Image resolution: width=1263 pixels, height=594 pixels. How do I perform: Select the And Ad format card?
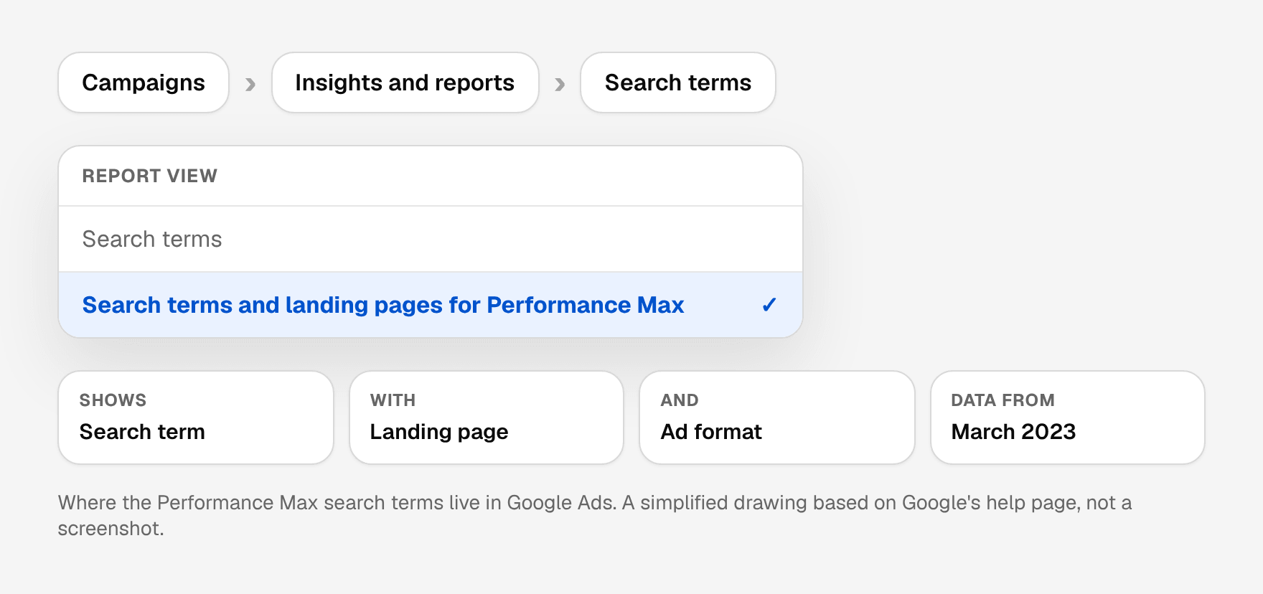[777, 418]
